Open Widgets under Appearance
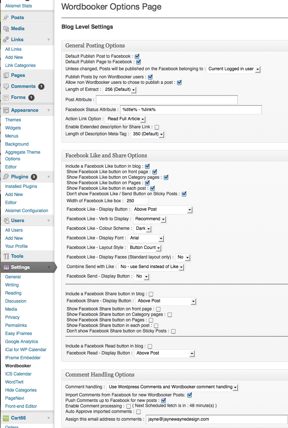This screenshot has height=428, width=288. click(x=13, y=128)
